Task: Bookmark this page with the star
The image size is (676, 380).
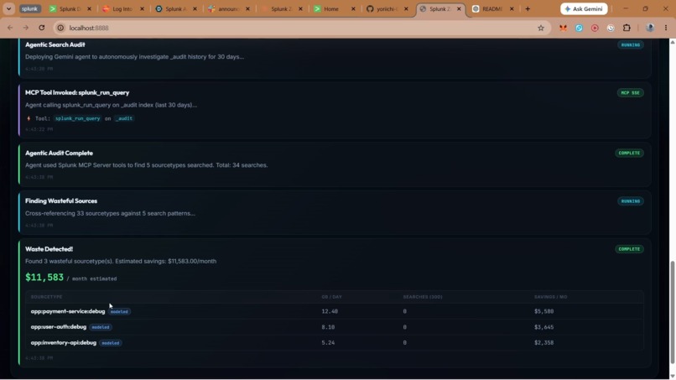Action: 541,28
